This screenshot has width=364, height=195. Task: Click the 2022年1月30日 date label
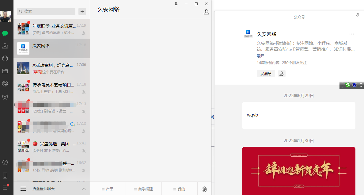(x=298, y=141)
